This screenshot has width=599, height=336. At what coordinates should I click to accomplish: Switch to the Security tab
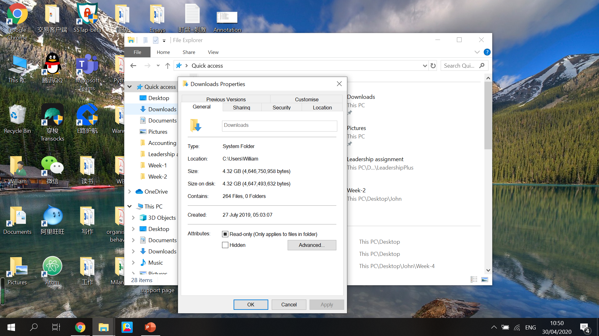[x=281, y=108]
